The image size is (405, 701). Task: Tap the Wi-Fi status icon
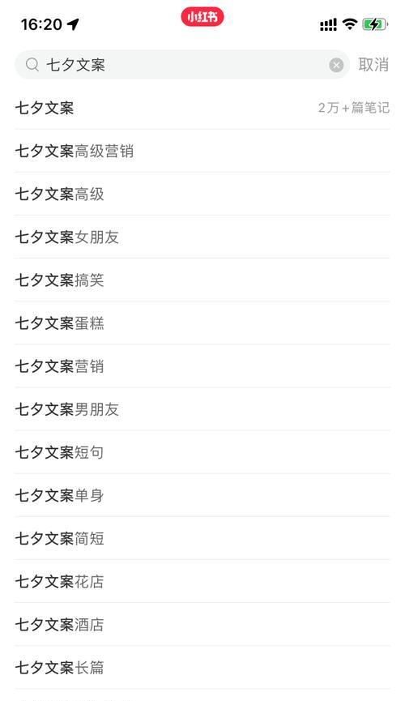coord(350,24)
